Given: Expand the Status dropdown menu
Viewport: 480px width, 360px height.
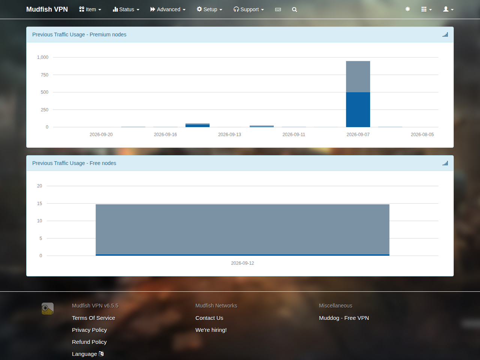Looking at the screenshot, I should (126, 9).
